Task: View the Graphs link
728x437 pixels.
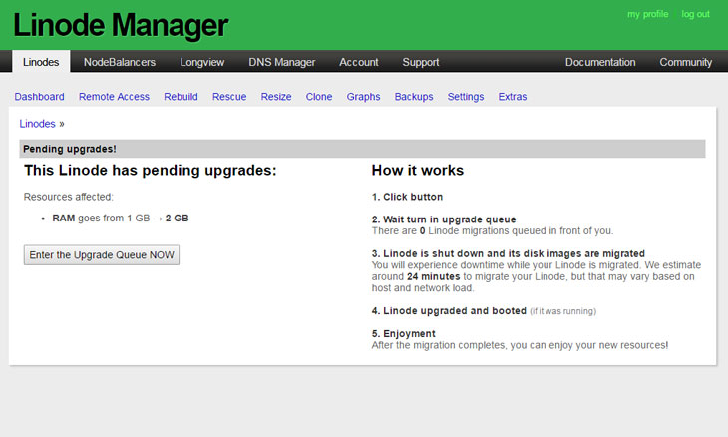Action: tap(364, 97)
